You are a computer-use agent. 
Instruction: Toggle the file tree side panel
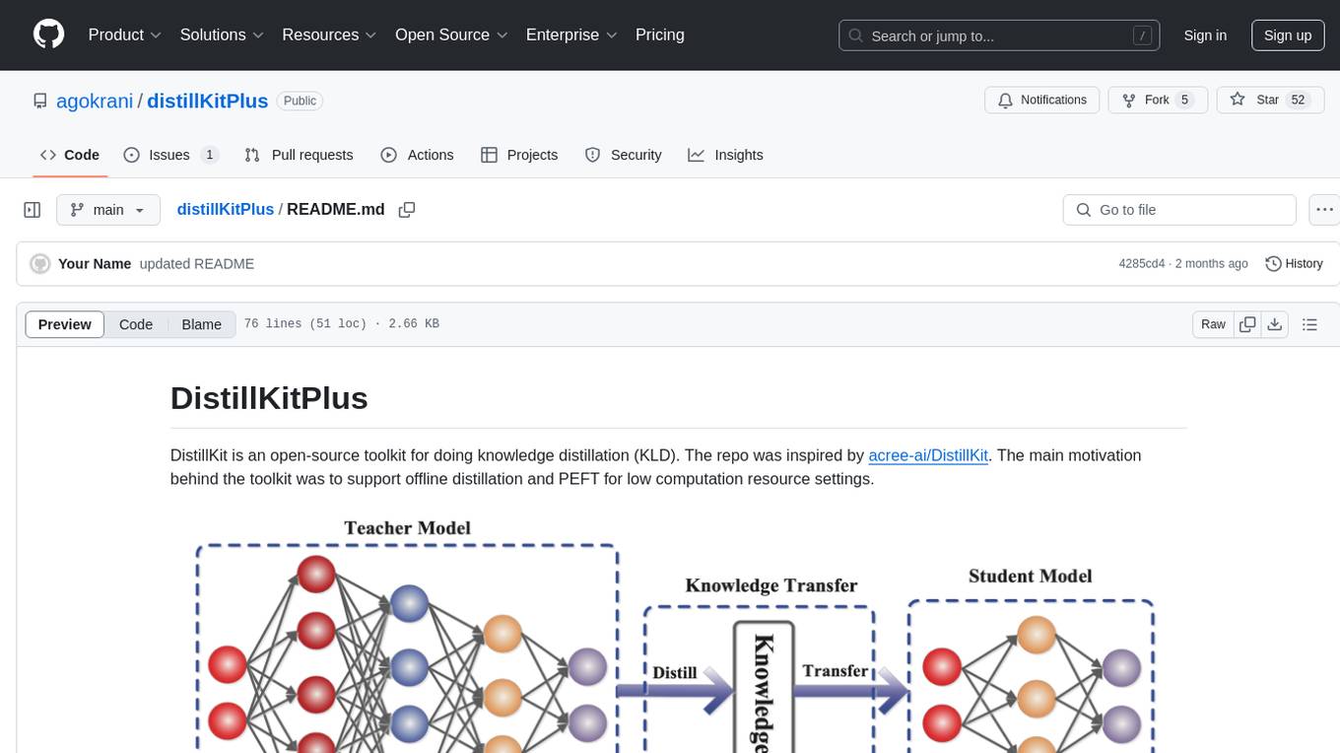click(33, 210)
